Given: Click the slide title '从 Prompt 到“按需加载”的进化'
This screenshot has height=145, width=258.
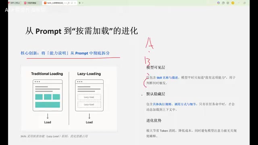Looking at the screenshot, I should [x=81, y=31].
